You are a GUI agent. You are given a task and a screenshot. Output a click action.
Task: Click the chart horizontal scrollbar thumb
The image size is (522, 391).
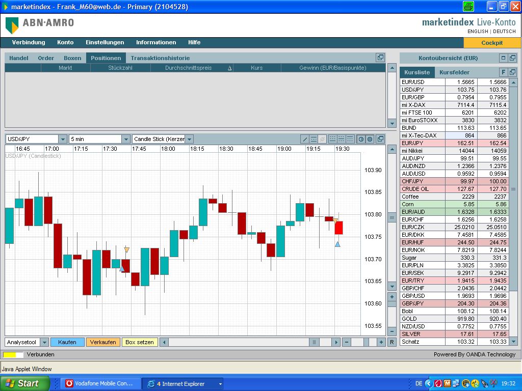click(x=315, y=342)
